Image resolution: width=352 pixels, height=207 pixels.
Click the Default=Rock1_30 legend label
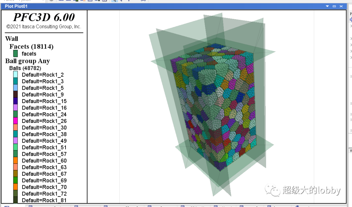44,128
